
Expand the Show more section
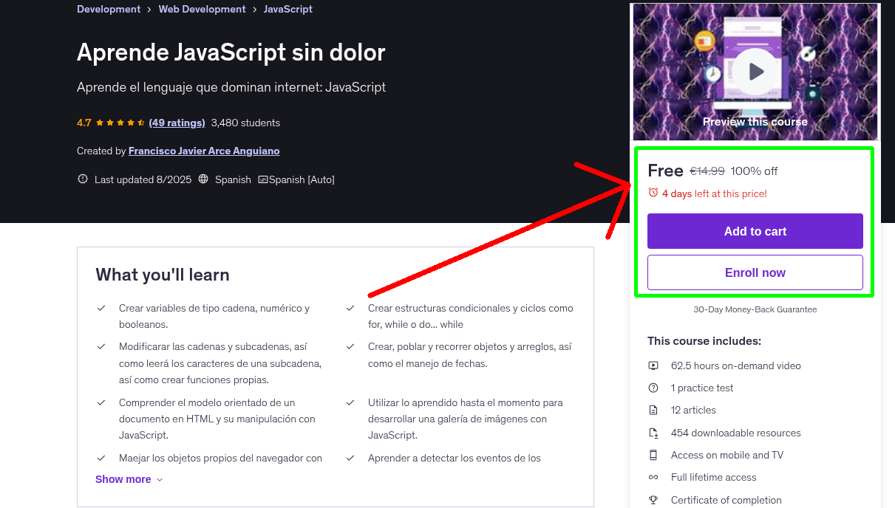(123, 478)
